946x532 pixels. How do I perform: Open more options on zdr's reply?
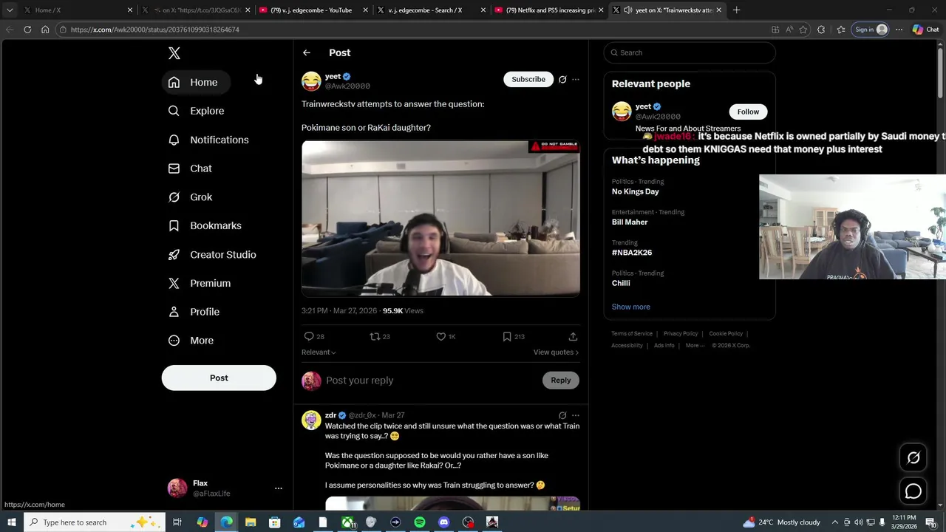point(576,415)
